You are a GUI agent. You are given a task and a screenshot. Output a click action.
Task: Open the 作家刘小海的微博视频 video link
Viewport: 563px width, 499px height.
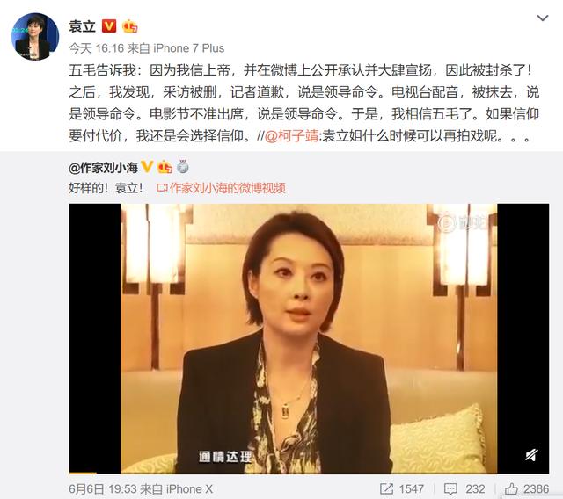221,188
